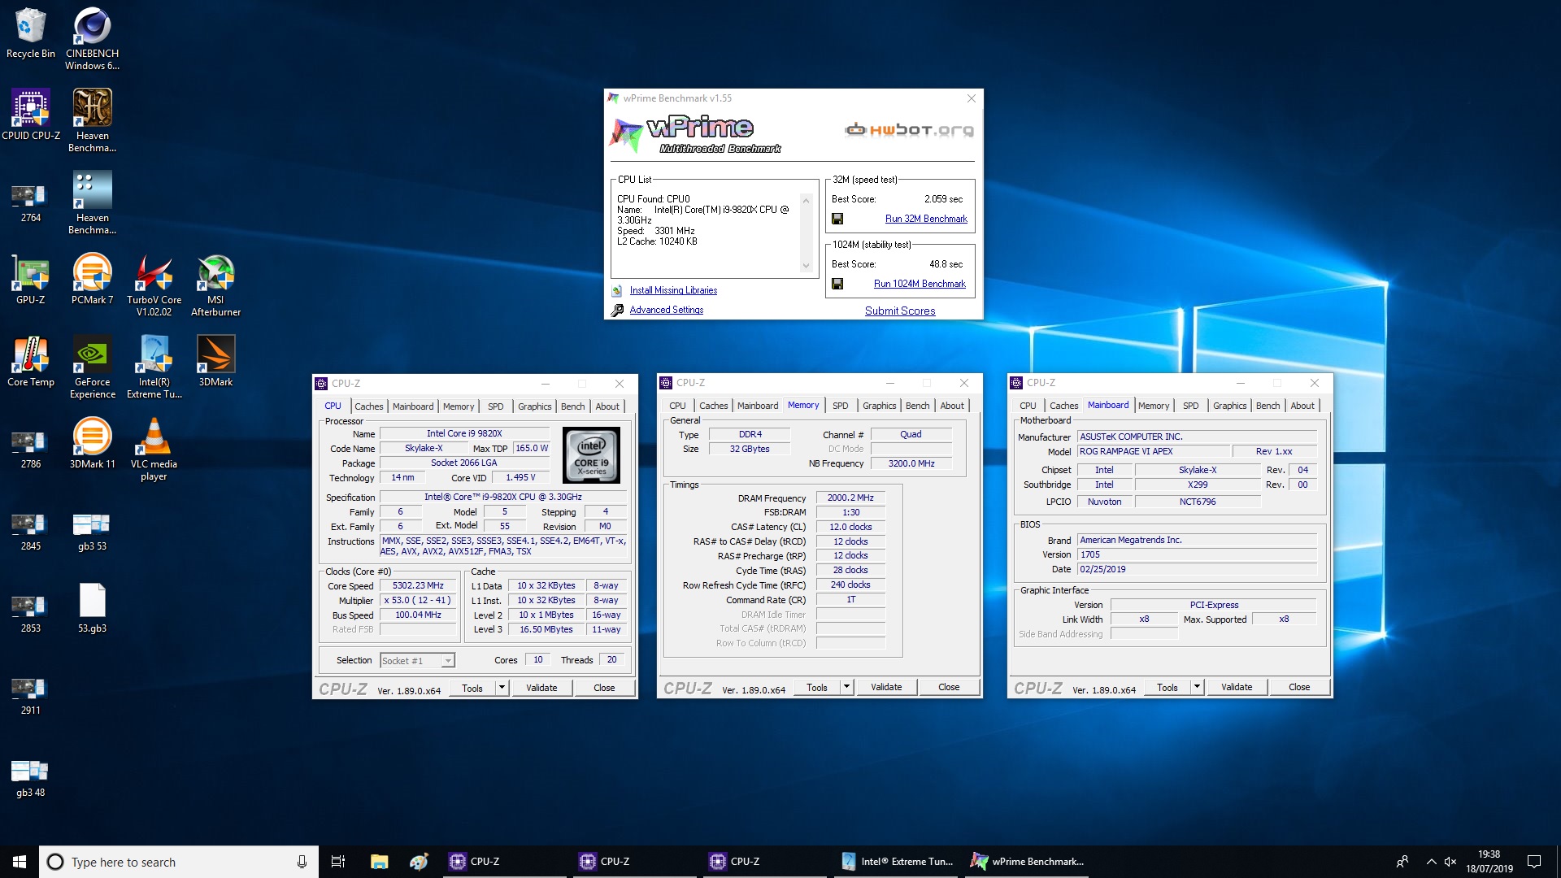This screenshot has width=1561, height=878.
Task: Click the microphone icon in the search box
Action: 302,862
